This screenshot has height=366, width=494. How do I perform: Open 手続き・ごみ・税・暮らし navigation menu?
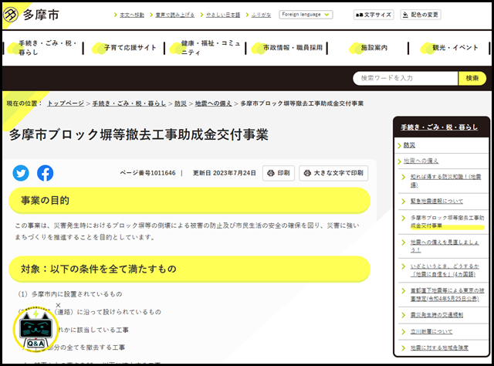click(x=46, y=48)
